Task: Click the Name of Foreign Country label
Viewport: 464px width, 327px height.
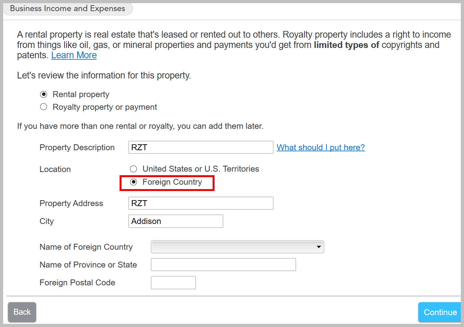Action: (x=86, y=247)
